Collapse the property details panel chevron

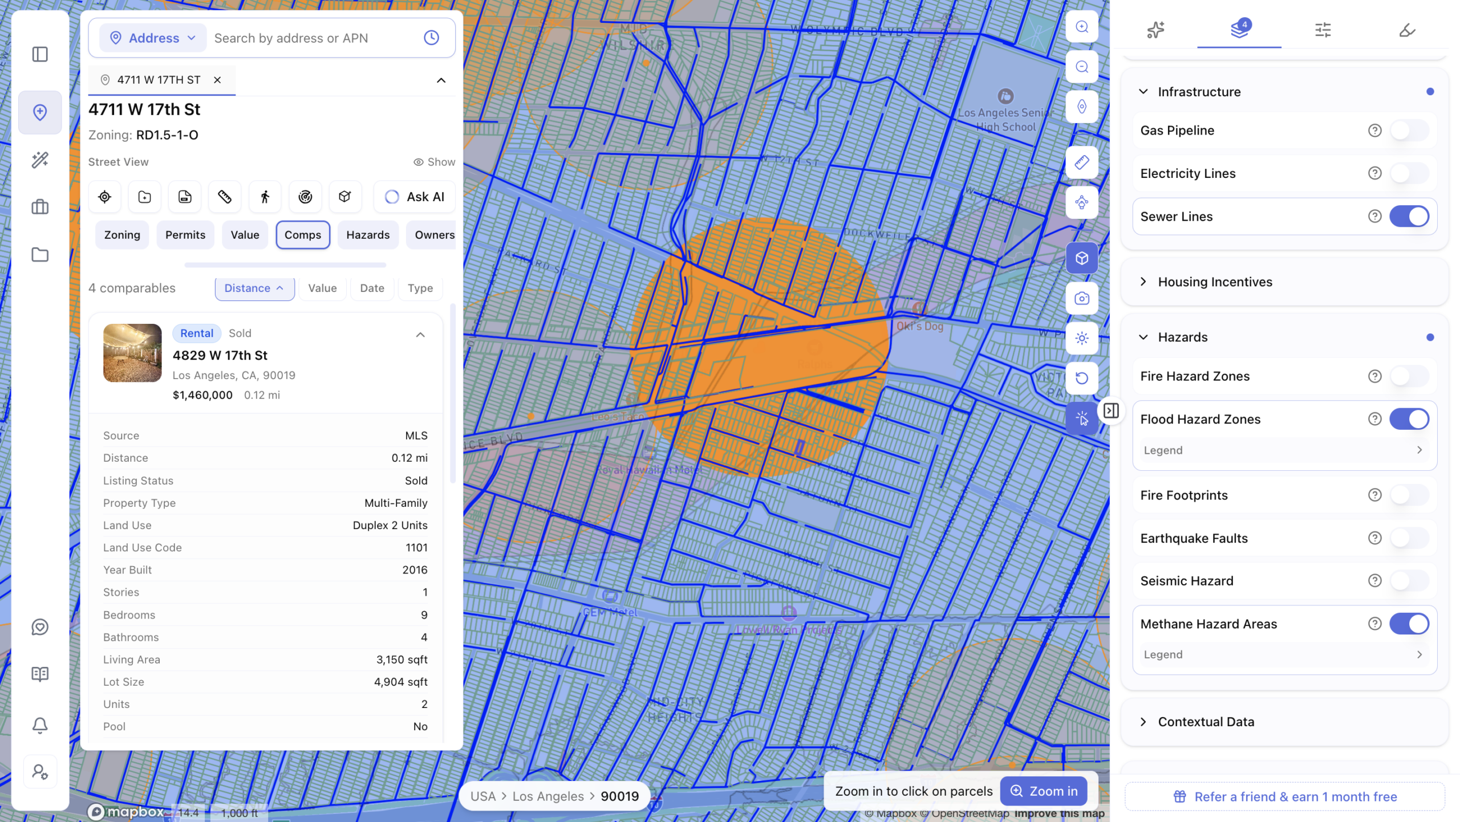click(441, 80)
